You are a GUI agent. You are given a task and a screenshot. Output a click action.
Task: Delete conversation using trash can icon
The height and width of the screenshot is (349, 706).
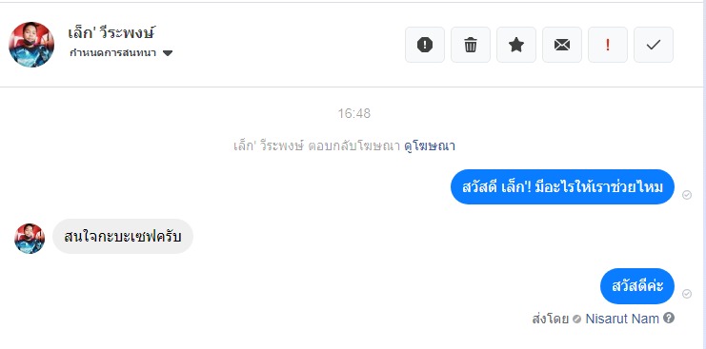pos(471,45)
